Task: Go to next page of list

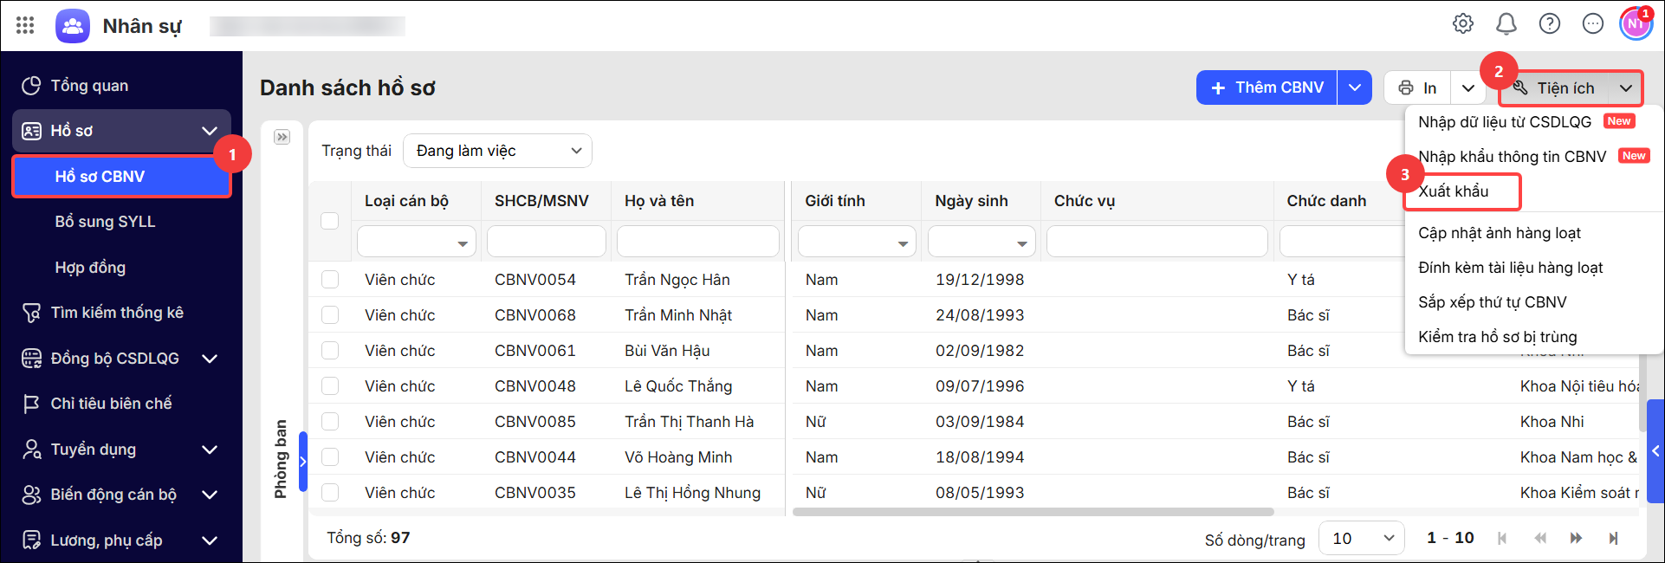Action: tap(1576, 538)
